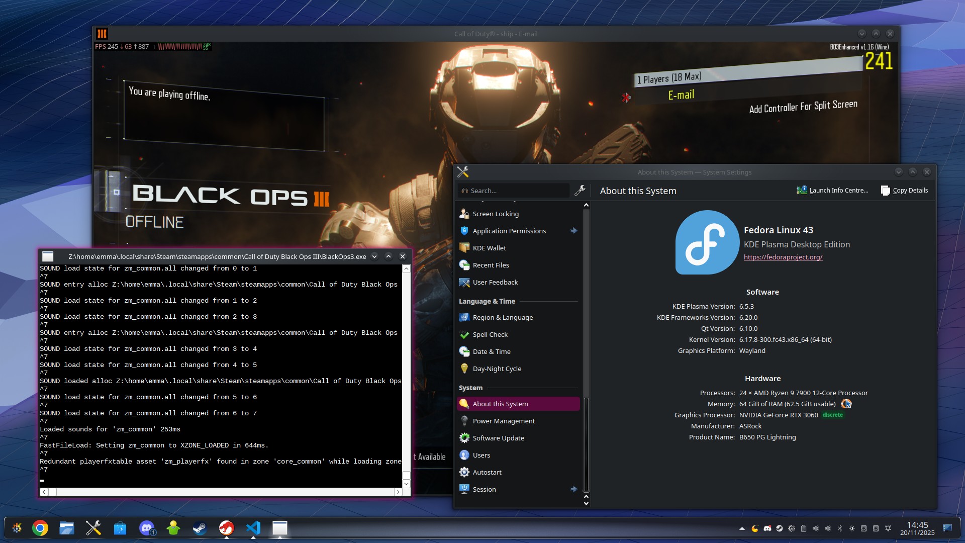
Task: Click the brightness tray icon
Action: point(851,528)
